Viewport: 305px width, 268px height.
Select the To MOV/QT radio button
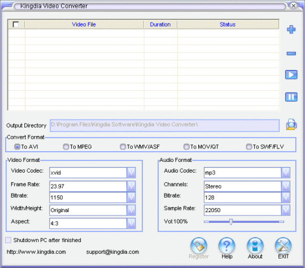[186, 147]
